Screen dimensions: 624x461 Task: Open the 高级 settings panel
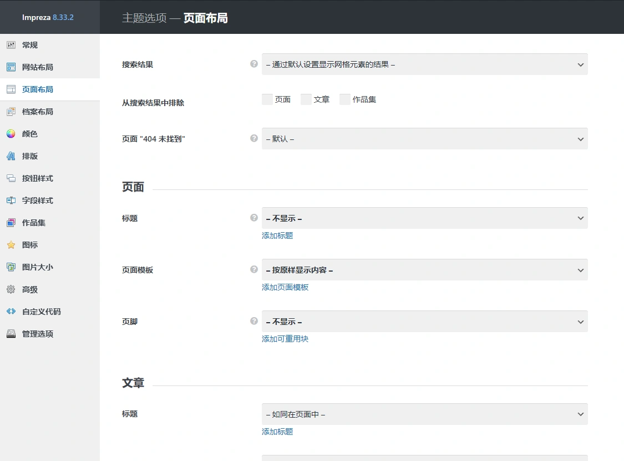(x=29, y=289)
